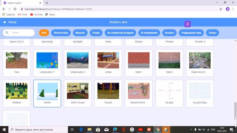Viewport: 237px width, 133px height.
Task: Filter backdrops by Музыка
Action: tap(80, 33)
